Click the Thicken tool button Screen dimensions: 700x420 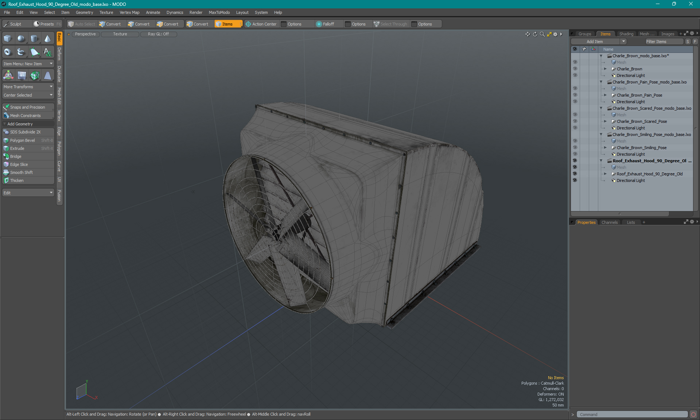17,180
